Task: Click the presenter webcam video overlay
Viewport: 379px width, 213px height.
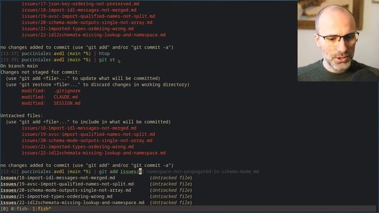Action: pos(338,40)
